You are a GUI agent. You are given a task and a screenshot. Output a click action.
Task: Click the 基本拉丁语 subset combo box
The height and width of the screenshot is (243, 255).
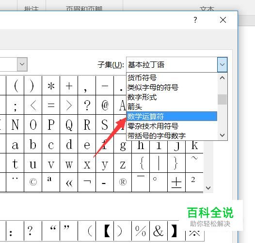(x=172, y=64)
